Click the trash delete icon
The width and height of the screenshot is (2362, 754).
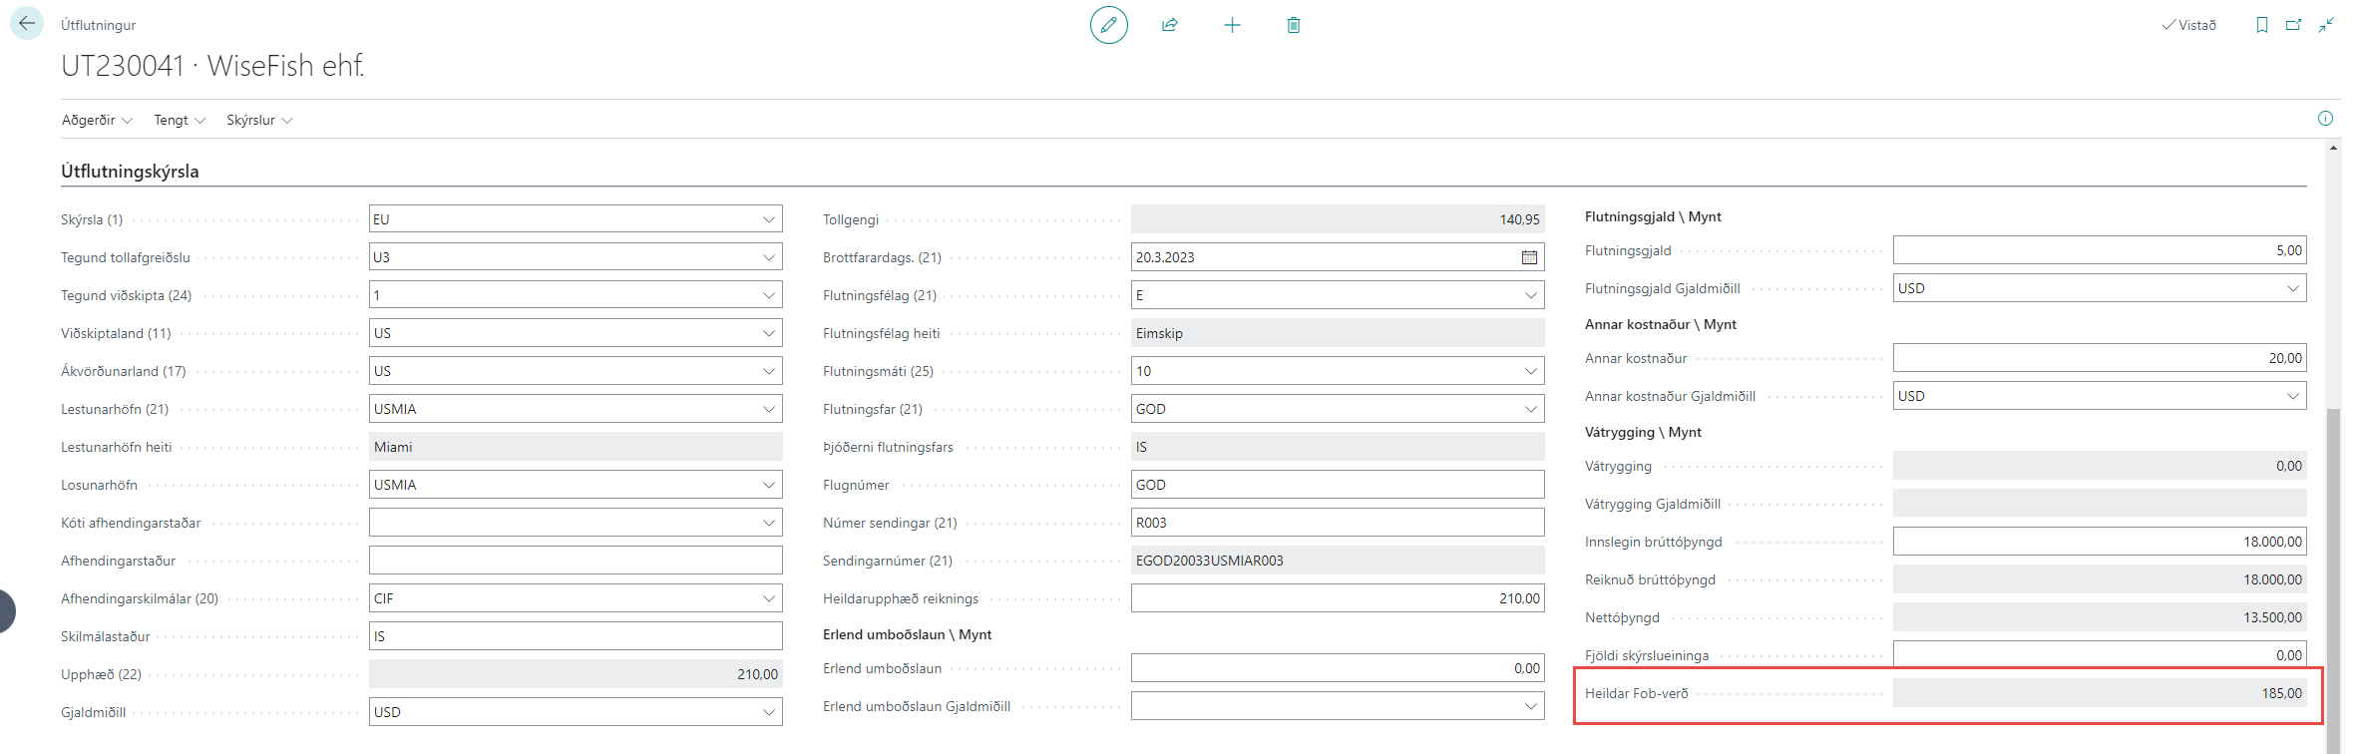point(1294,25)
